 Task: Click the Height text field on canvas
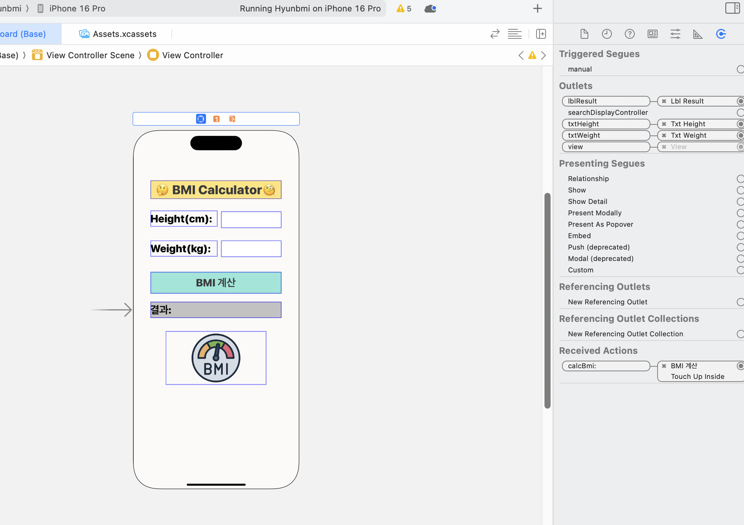tap(251, 220)
